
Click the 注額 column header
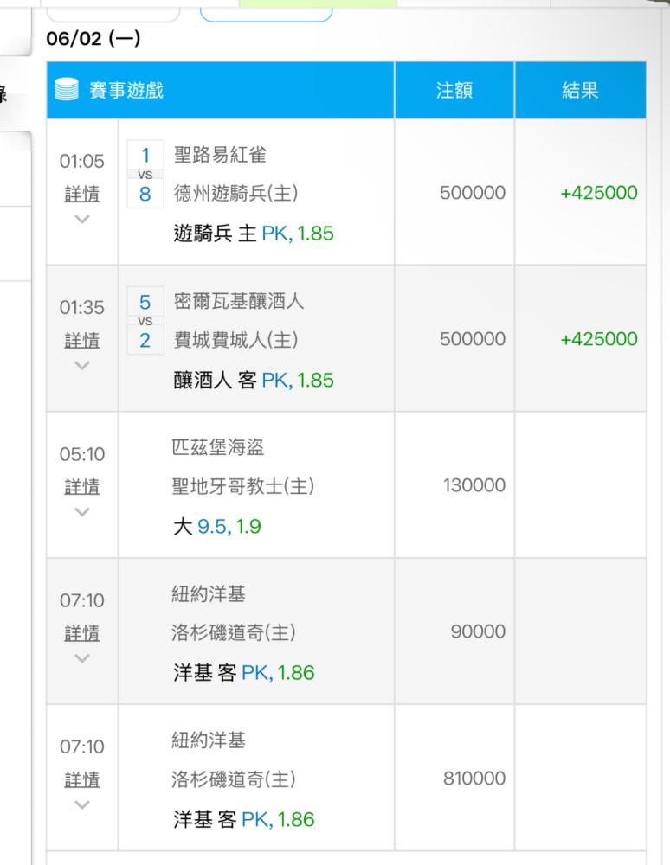pyautogui.click(x=454, y=90)
